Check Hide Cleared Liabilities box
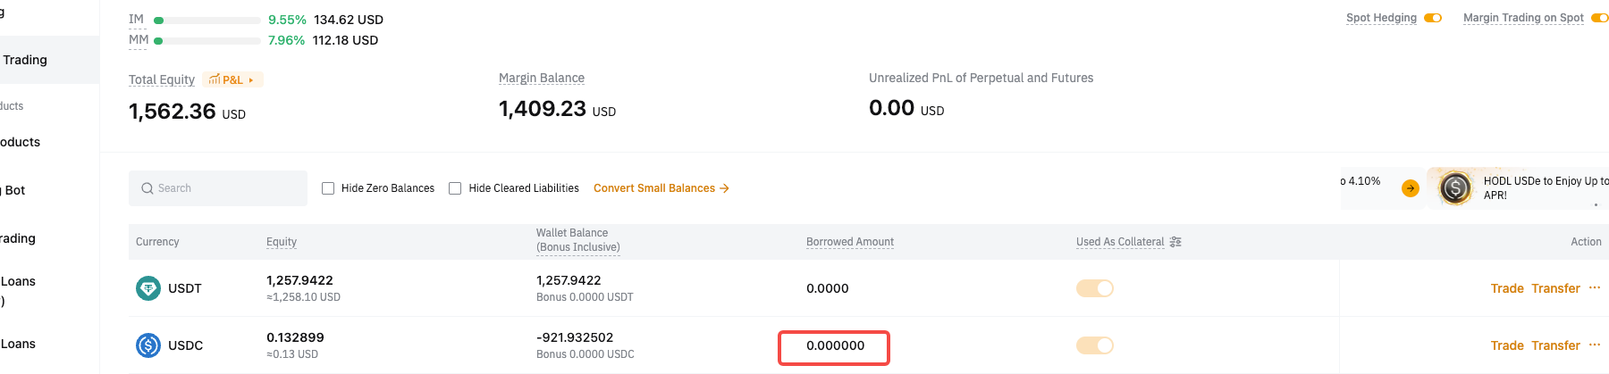 click(455, 188)
